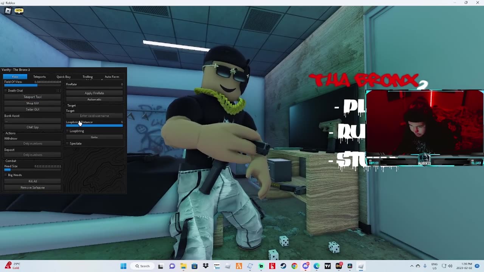484x272 pixels.
Task: Click the Teleport Tool button
Action: (x=33, y=97)
